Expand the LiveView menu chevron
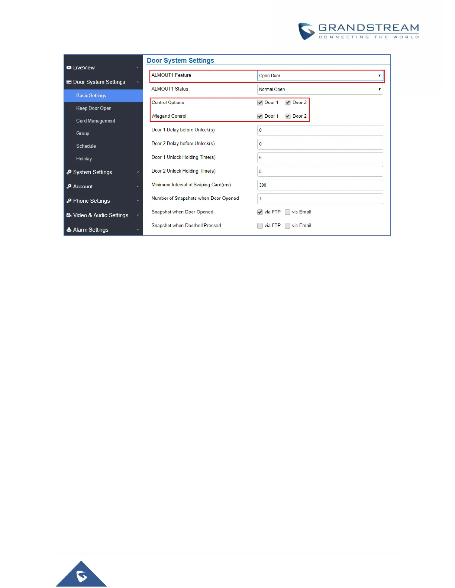This screenshot has width=455, height=588. (138, 68)
